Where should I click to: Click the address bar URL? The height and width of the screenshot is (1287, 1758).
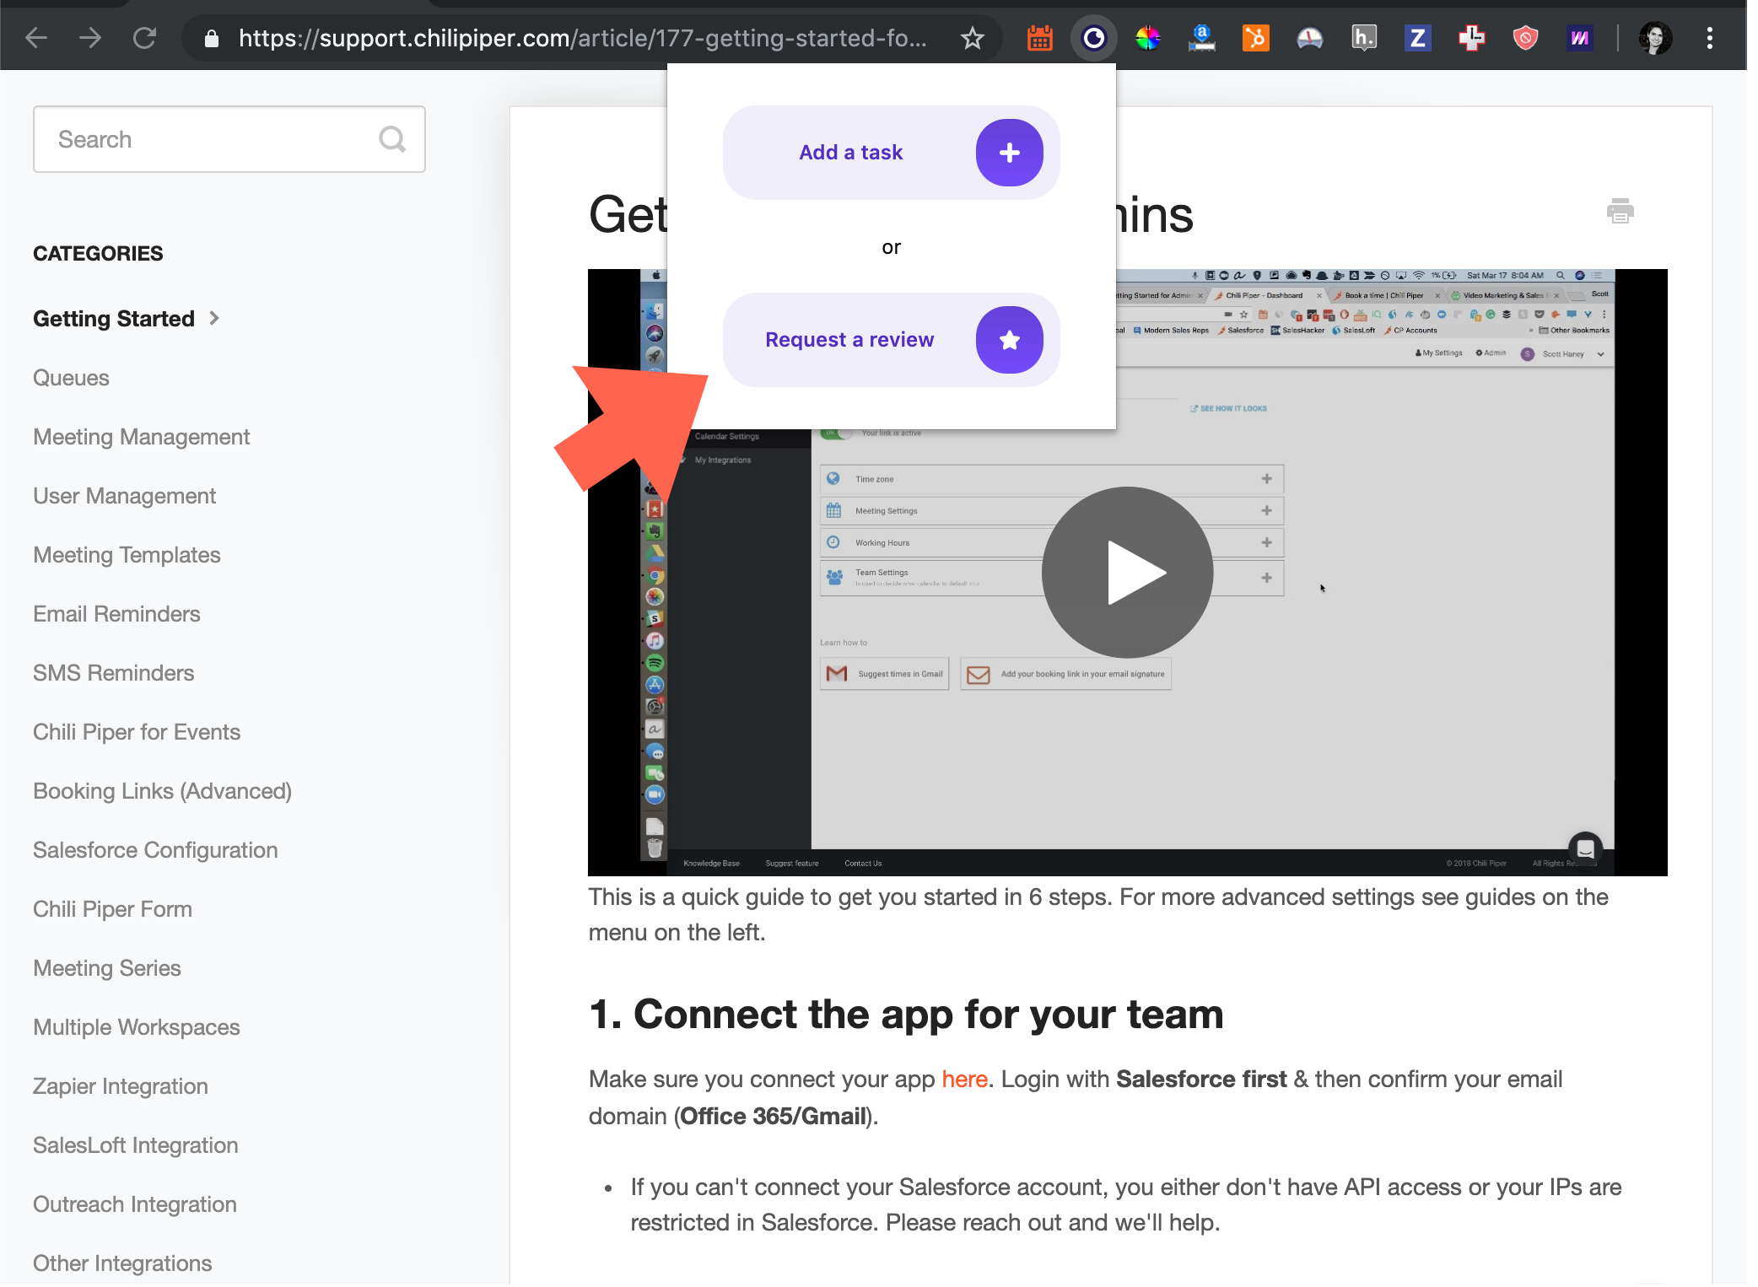pyautogui.click(x=582, y=38)
